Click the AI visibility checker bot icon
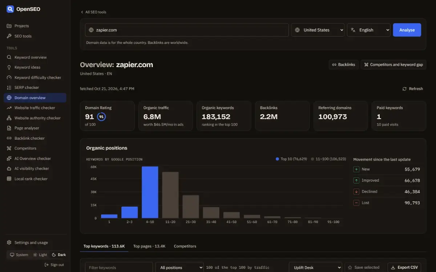The width and height of the screenshot is (436, 272). click(x=9, y=169)
